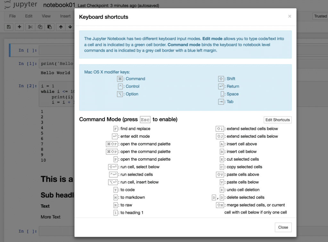The height and width of the screenshot is (242, 328).
Task: Click the M key badge for to markdown
Action: click(x=115, y=198)
